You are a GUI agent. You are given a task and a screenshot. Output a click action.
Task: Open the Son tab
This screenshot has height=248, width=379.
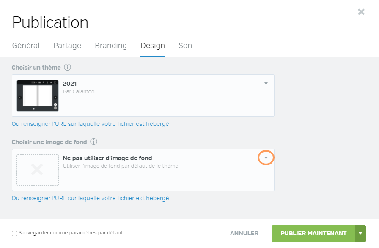tap(185, 46)
